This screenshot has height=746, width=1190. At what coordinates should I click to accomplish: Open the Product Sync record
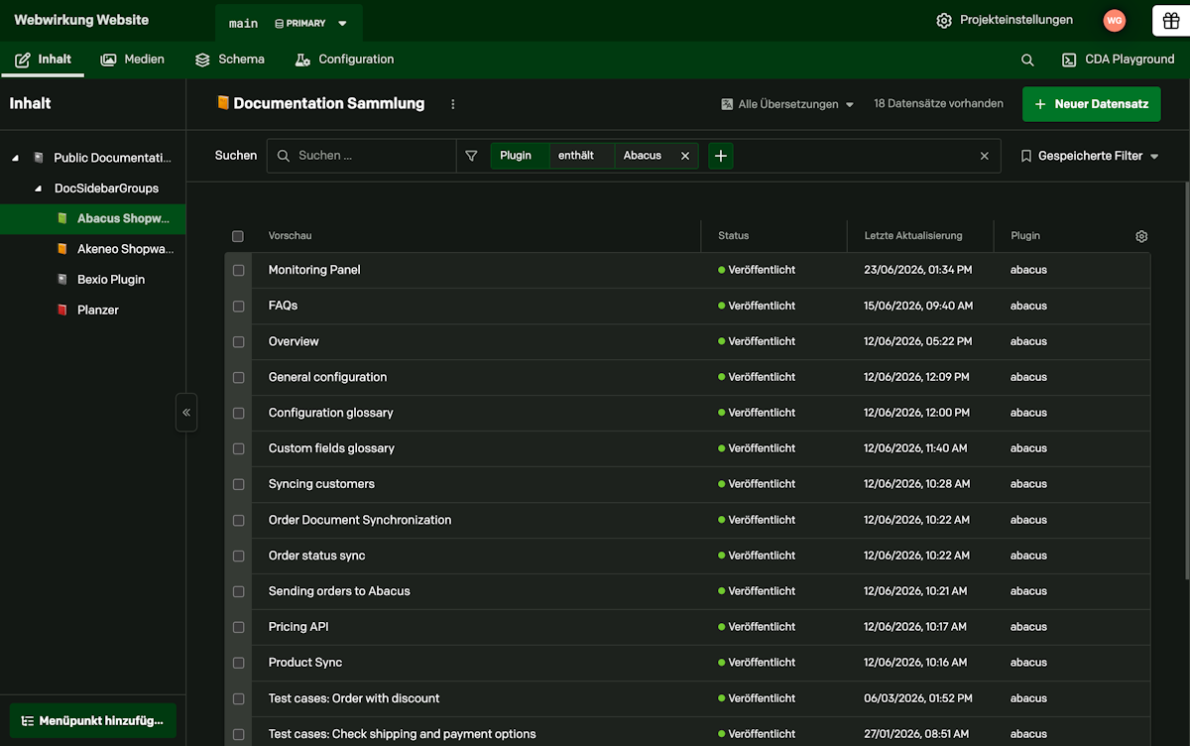pos(305,663)
